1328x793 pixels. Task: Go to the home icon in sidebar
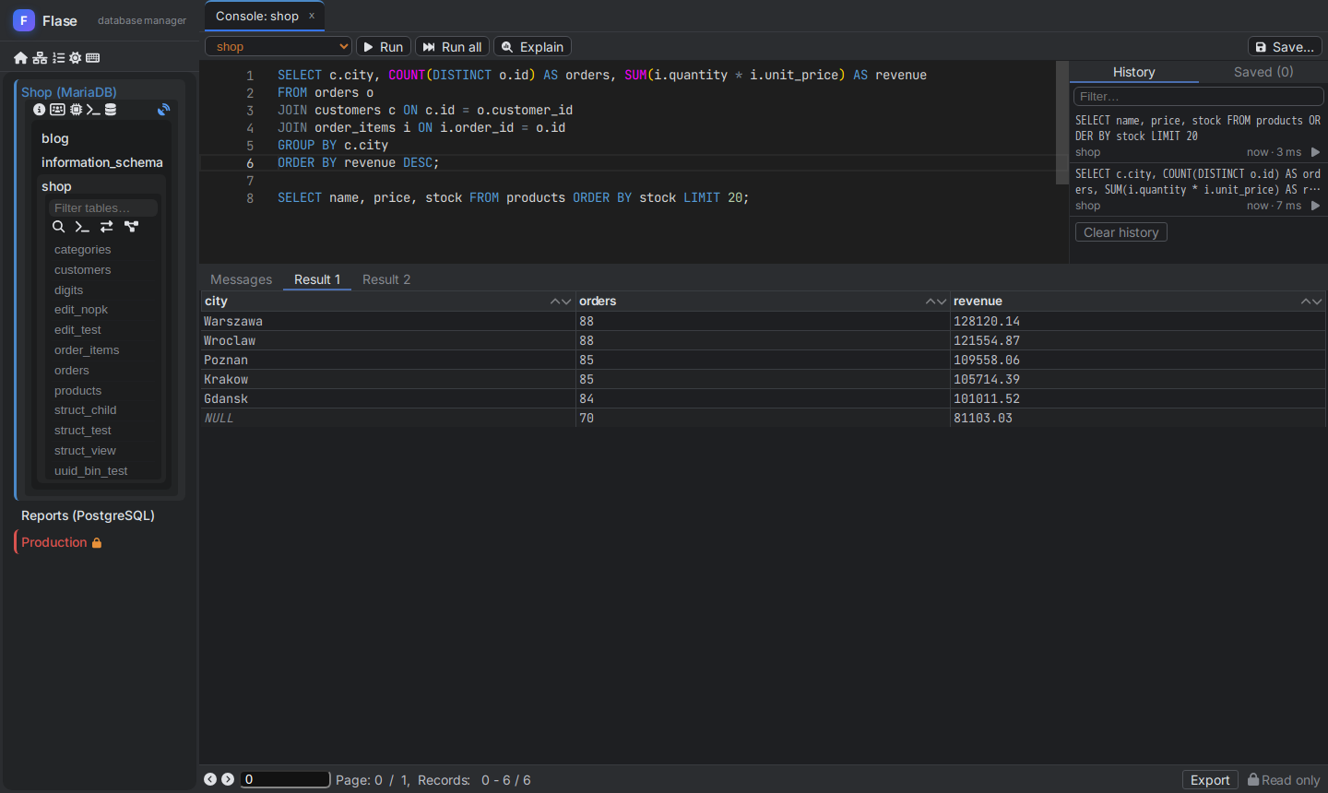[x=20, y=58]
